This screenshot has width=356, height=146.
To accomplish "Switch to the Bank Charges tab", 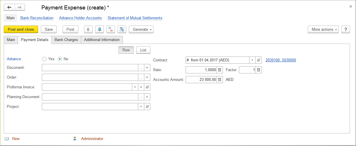I will tap(66, 40).
